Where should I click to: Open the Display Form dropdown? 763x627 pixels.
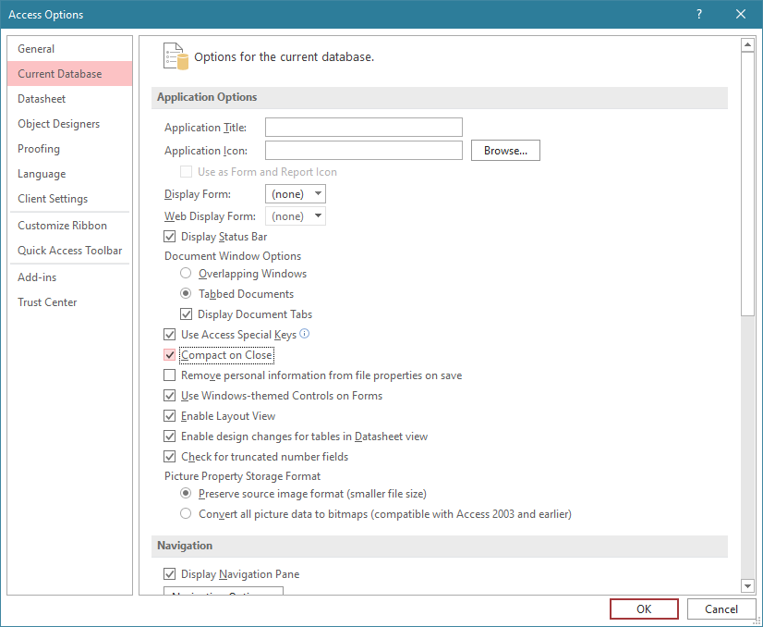296,194
